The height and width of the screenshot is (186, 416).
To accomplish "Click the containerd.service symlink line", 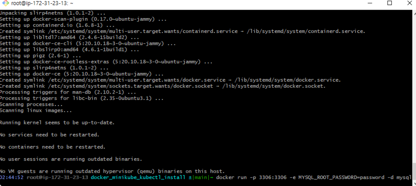I will tap(183, 31).
